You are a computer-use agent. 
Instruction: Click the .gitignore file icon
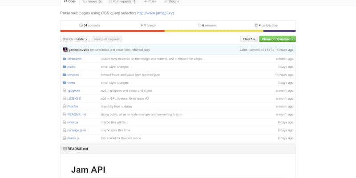point(64,91)
